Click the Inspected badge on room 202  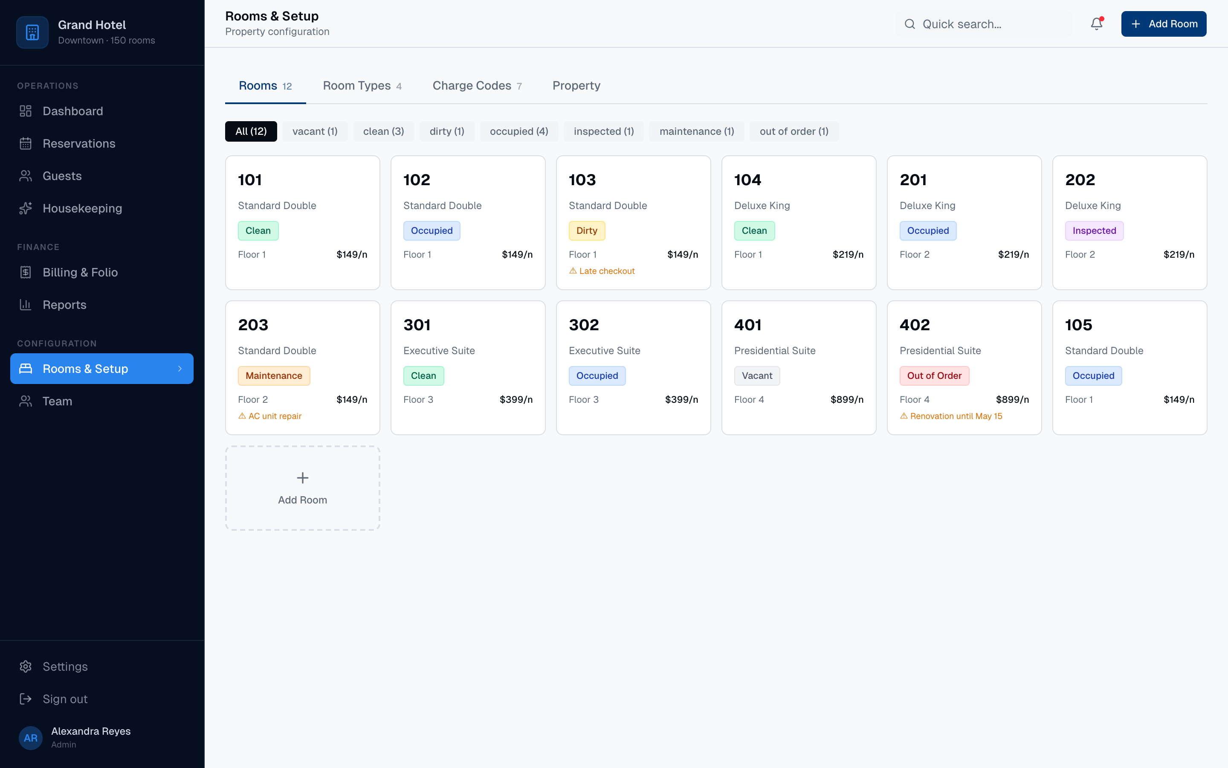point(1094,230)
